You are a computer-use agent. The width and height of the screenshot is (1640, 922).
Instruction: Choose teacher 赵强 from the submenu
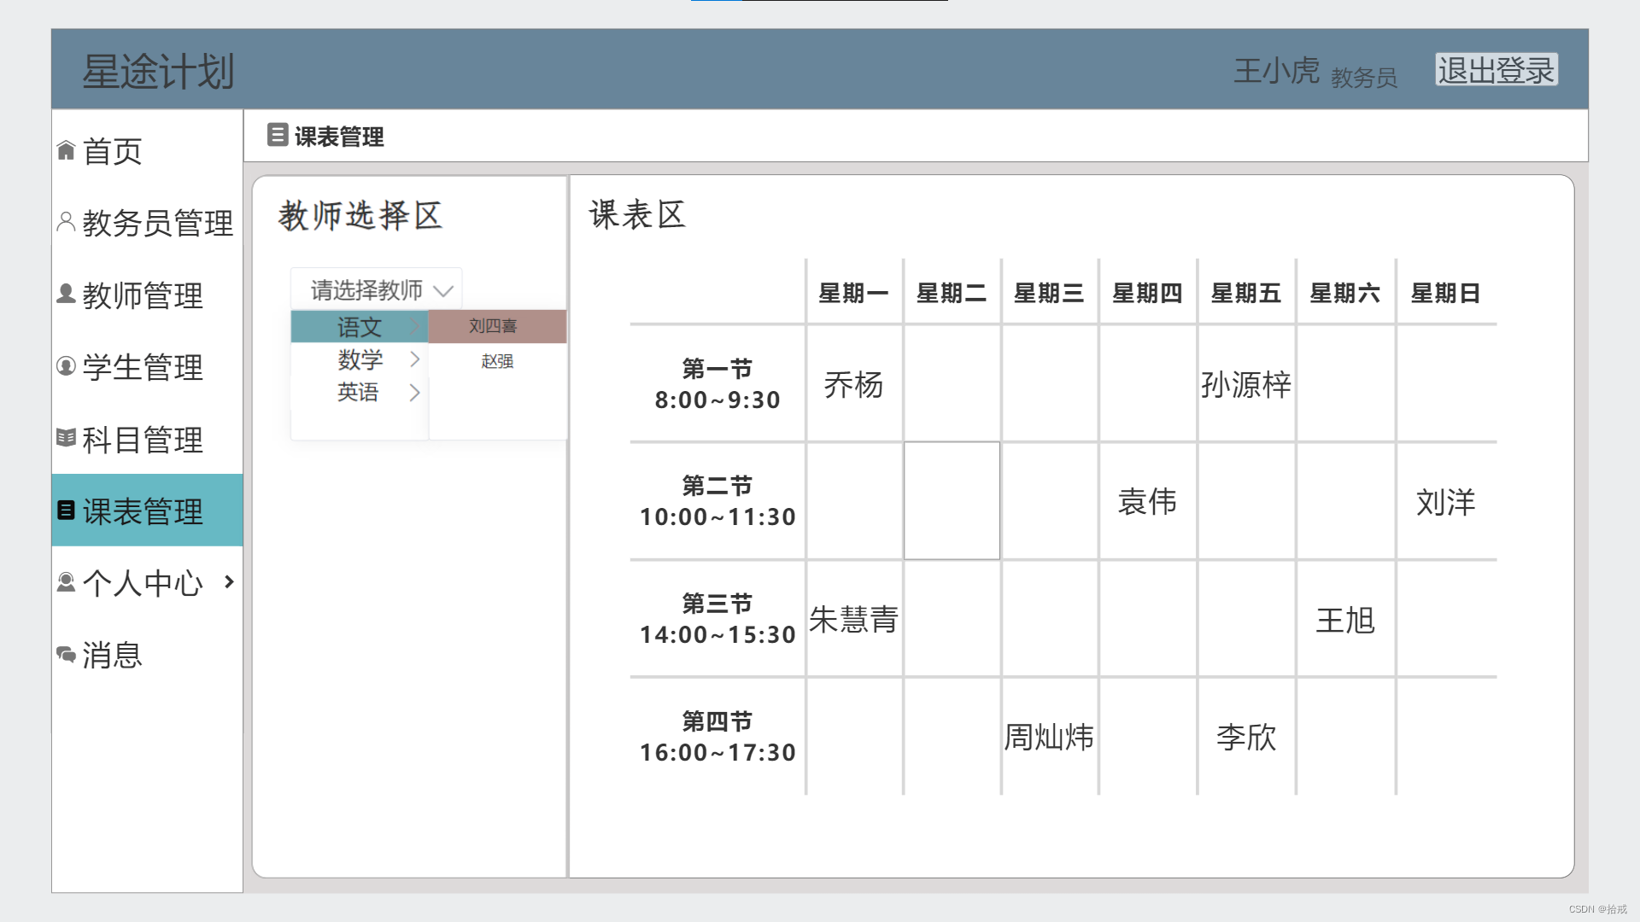click(x=497, y=361)
